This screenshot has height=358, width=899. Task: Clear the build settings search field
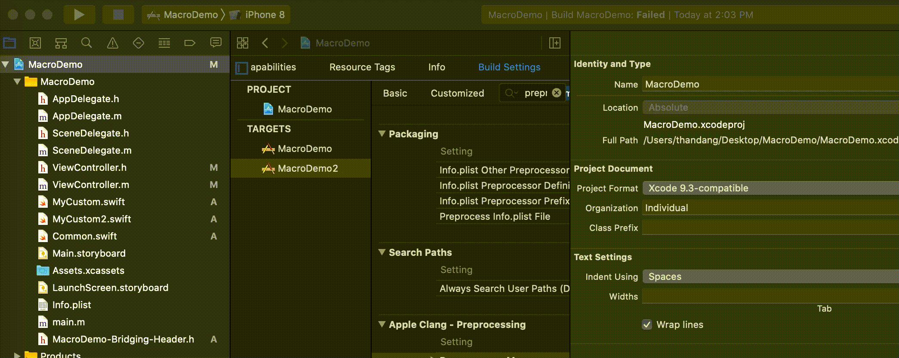coord(557,93)
